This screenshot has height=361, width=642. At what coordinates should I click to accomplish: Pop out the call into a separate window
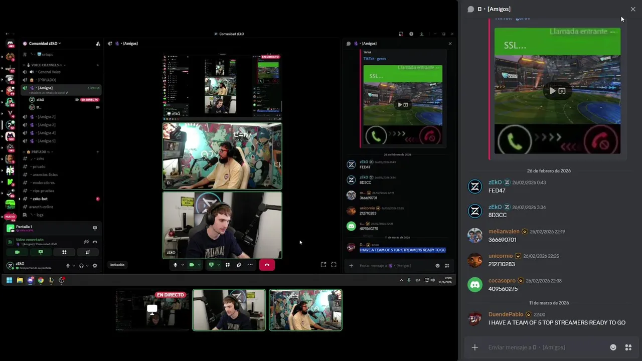pyautogui.click(x=324, y=265)
